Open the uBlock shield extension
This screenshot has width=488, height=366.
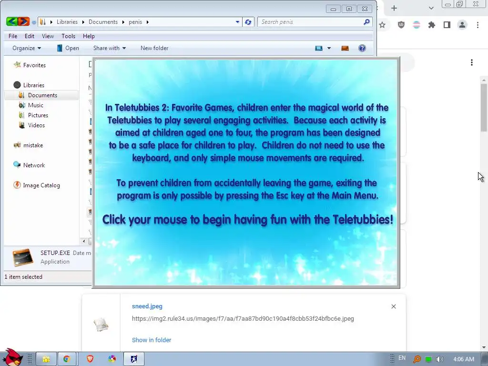(x=401, y=25)
